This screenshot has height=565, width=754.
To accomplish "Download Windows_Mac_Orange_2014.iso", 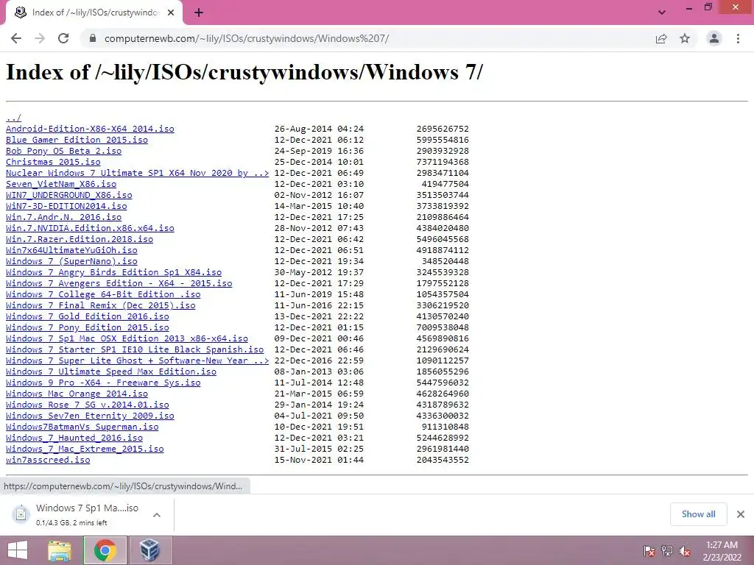I will point(77,394).
